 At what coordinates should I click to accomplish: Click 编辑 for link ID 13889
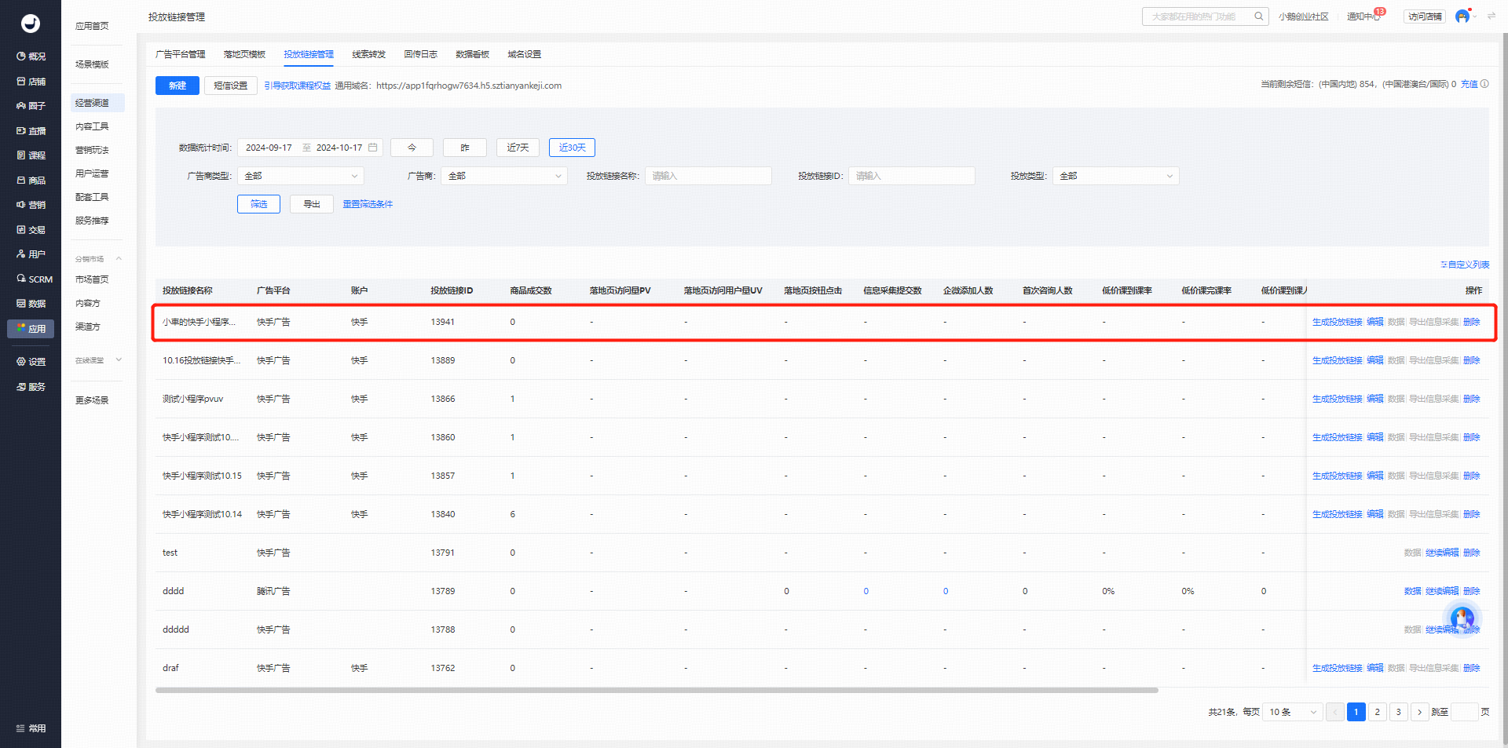click(x=1374, y=360)
